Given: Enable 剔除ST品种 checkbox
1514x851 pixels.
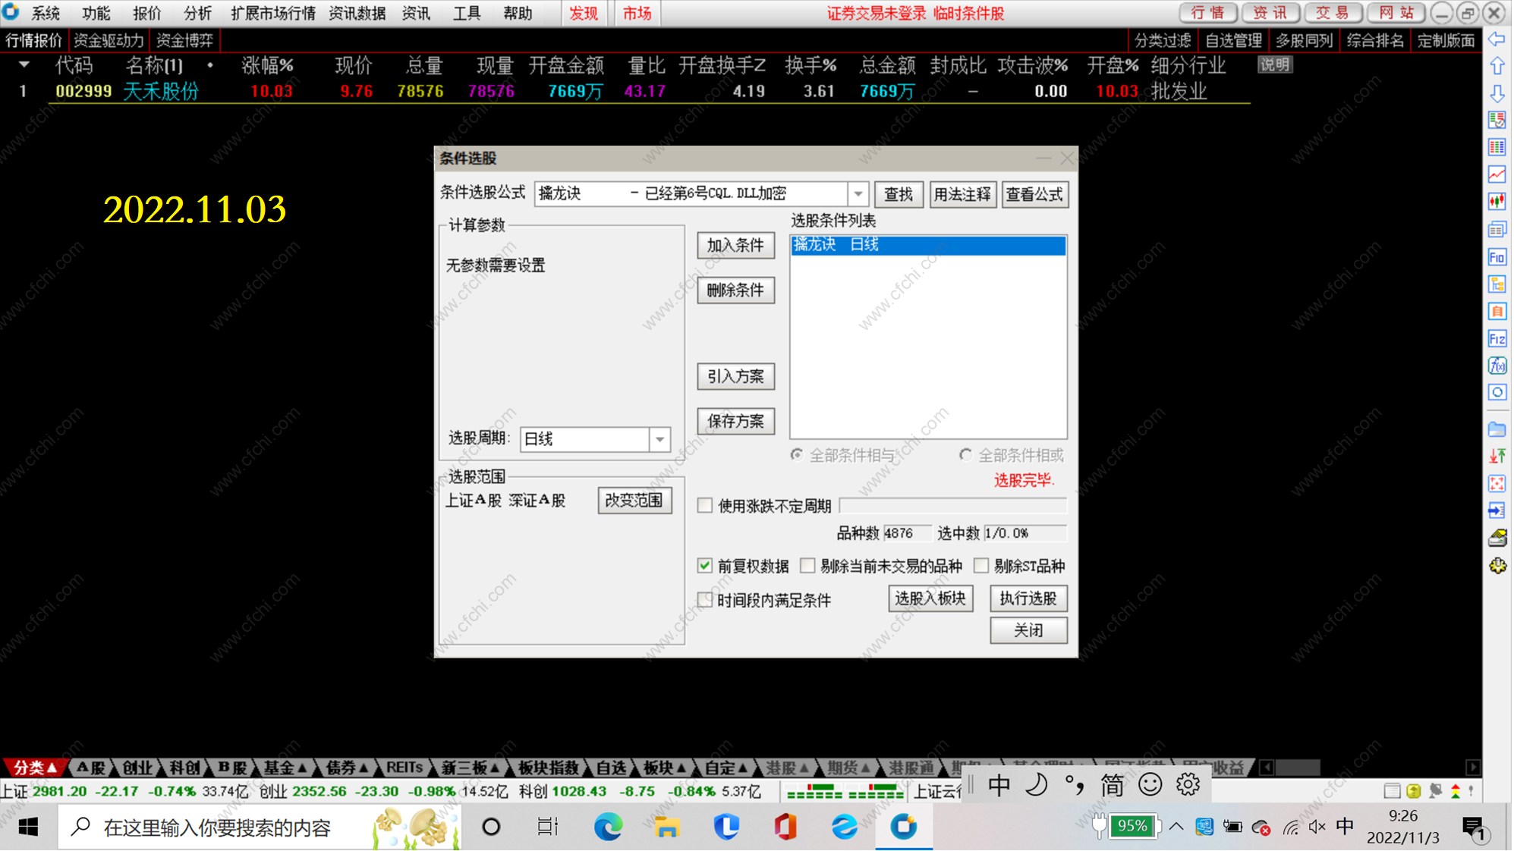Looking at the screenshot, I should pos(981,566).
